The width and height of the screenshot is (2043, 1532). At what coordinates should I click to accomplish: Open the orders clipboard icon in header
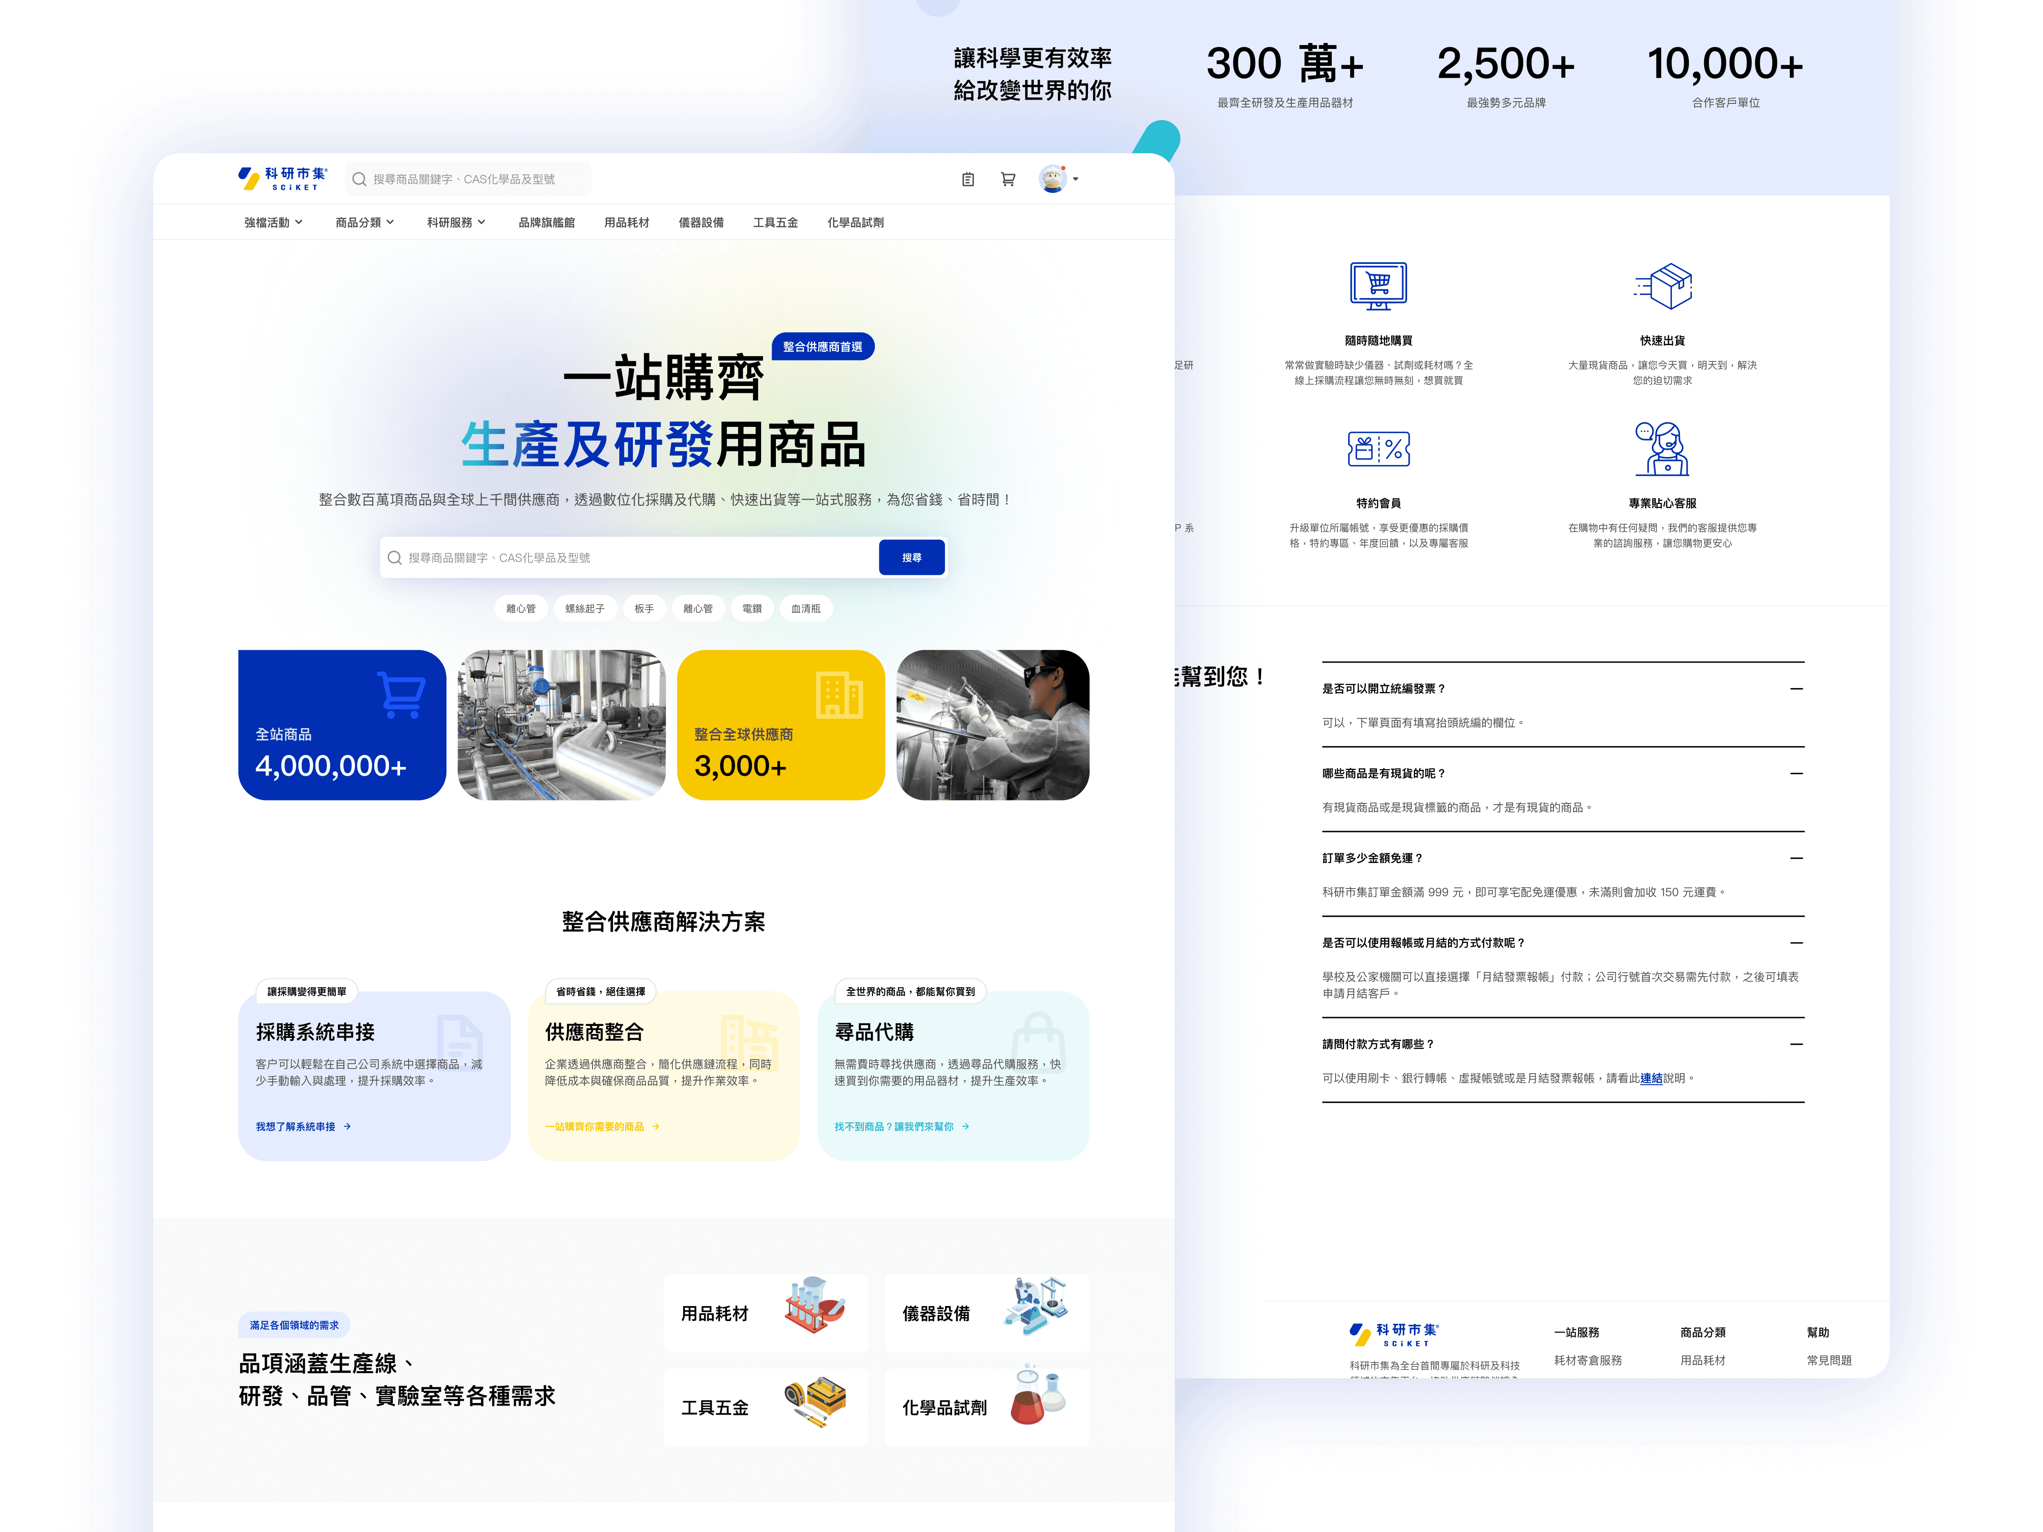point(967,179)
